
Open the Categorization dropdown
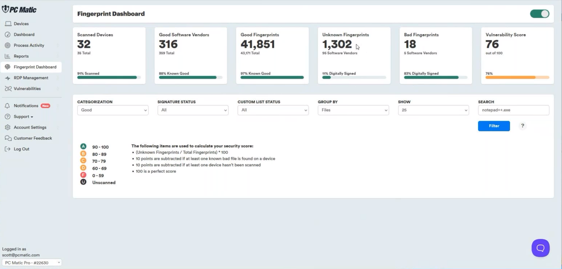pyautogui.click(x=113, y=110)
